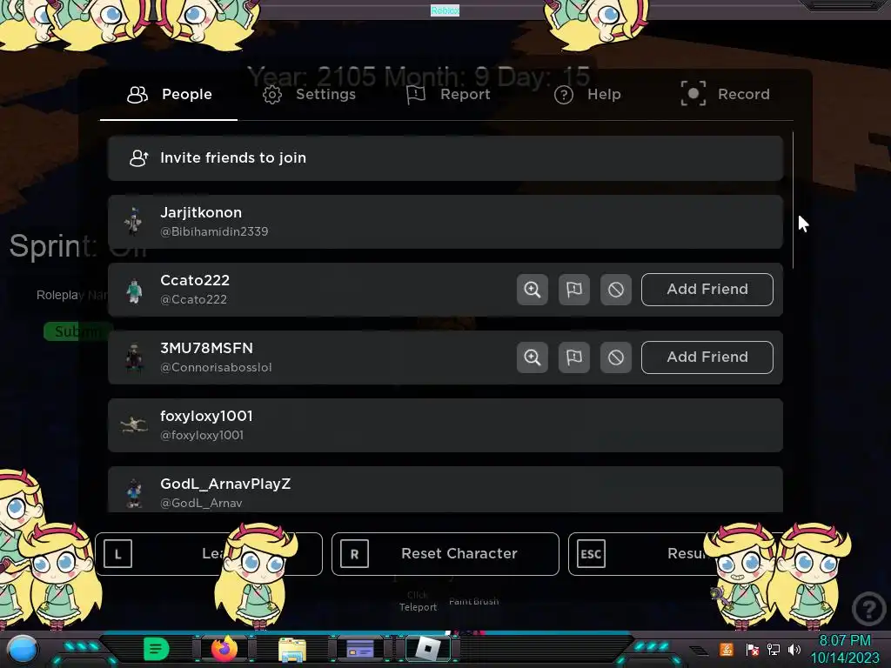Open the Record tab

(725, 94)
